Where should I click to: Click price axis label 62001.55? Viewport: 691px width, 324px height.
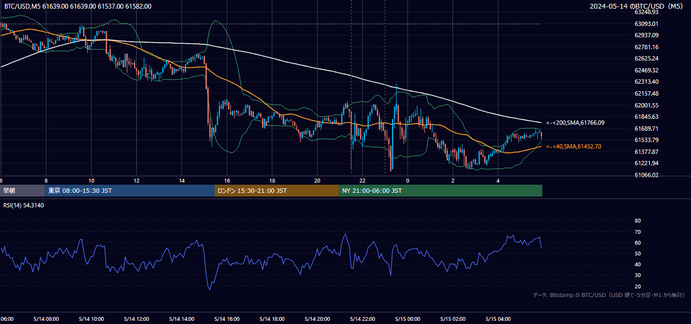pyautogui.click(x=647, y=105)
